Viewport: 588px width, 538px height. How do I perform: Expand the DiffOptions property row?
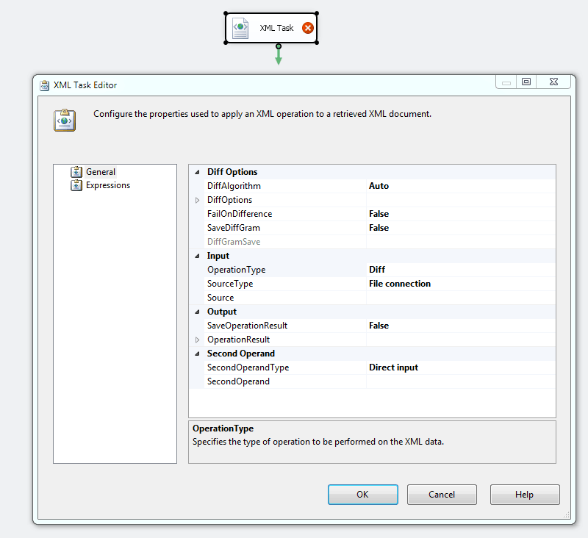[197, 199]
